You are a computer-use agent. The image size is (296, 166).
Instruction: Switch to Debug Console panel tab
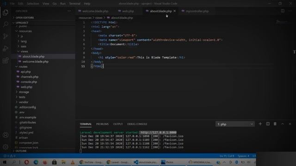137,124
